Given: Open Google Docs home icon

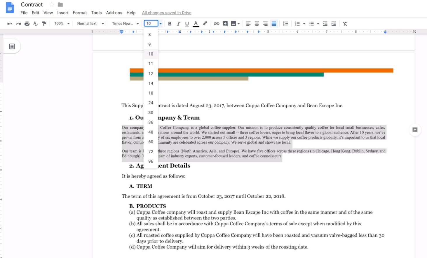Looking at the screenshot, I should click(10, 8).
